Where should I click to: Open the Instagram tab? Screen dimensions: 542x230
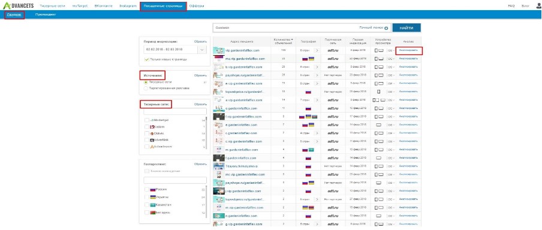[x=128, y=6]
